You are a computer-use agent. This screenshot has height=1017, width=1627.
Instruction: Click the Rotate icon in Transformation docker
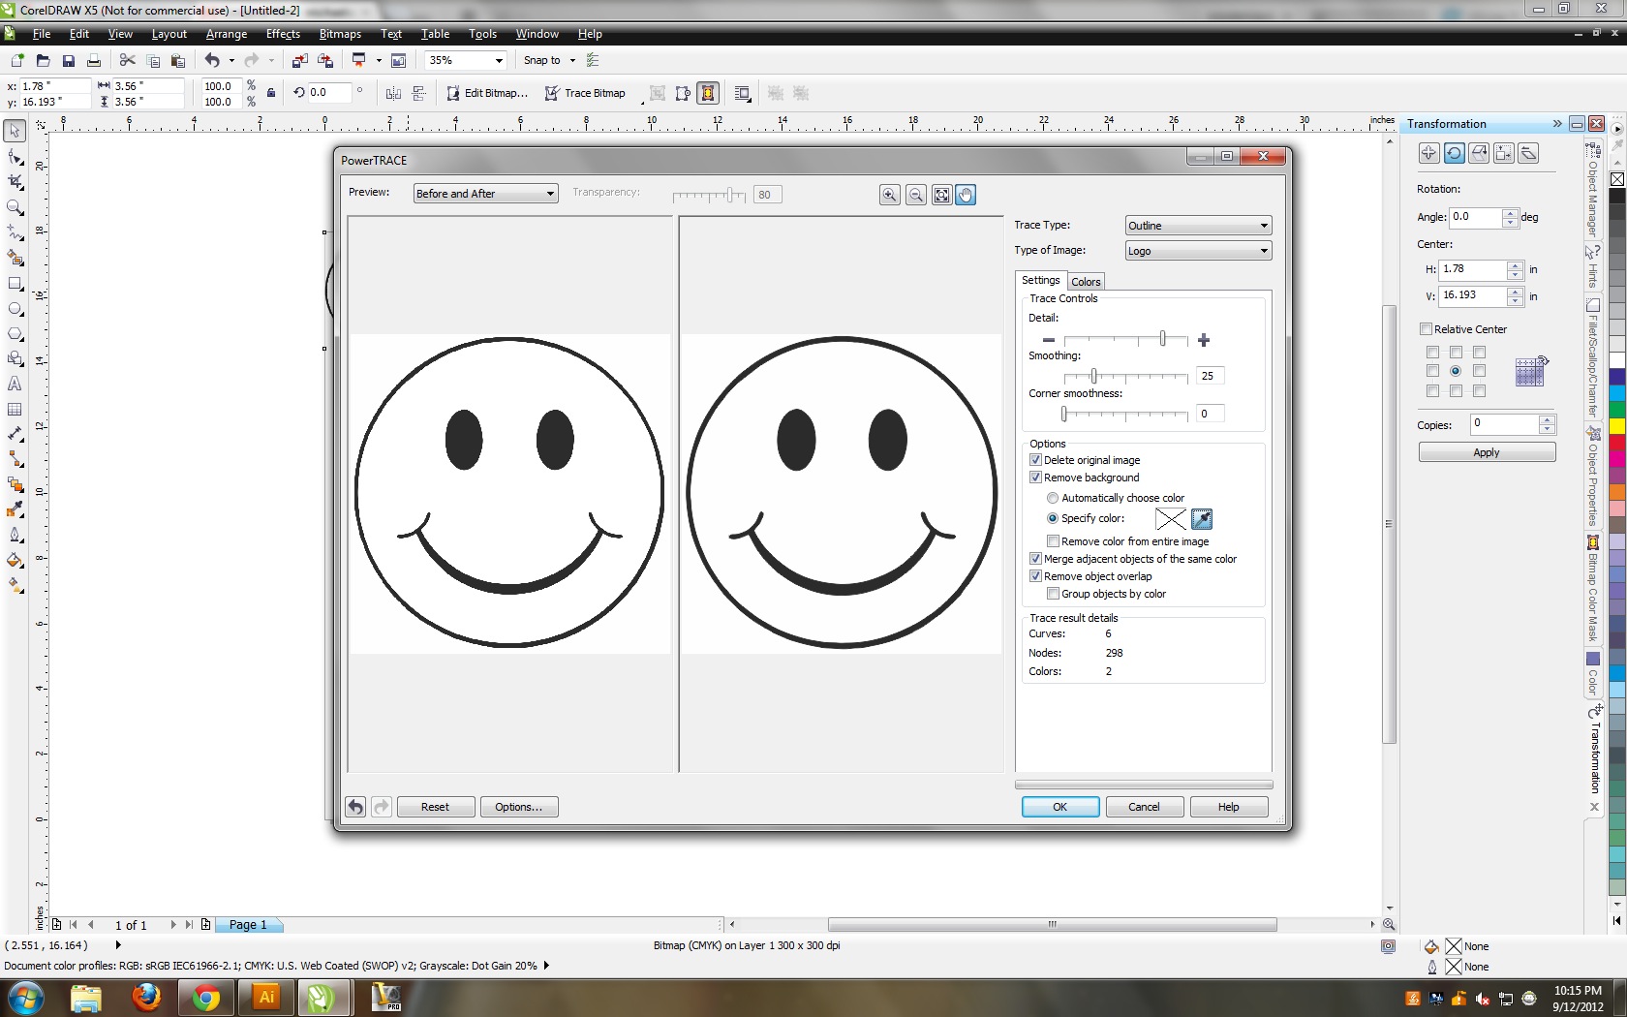1454,153
